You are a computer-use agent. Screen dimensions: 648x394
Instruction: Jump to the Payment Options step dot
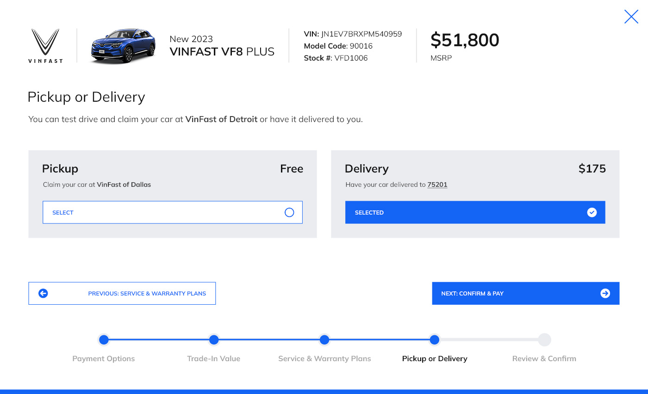click(x=104, y=340)
